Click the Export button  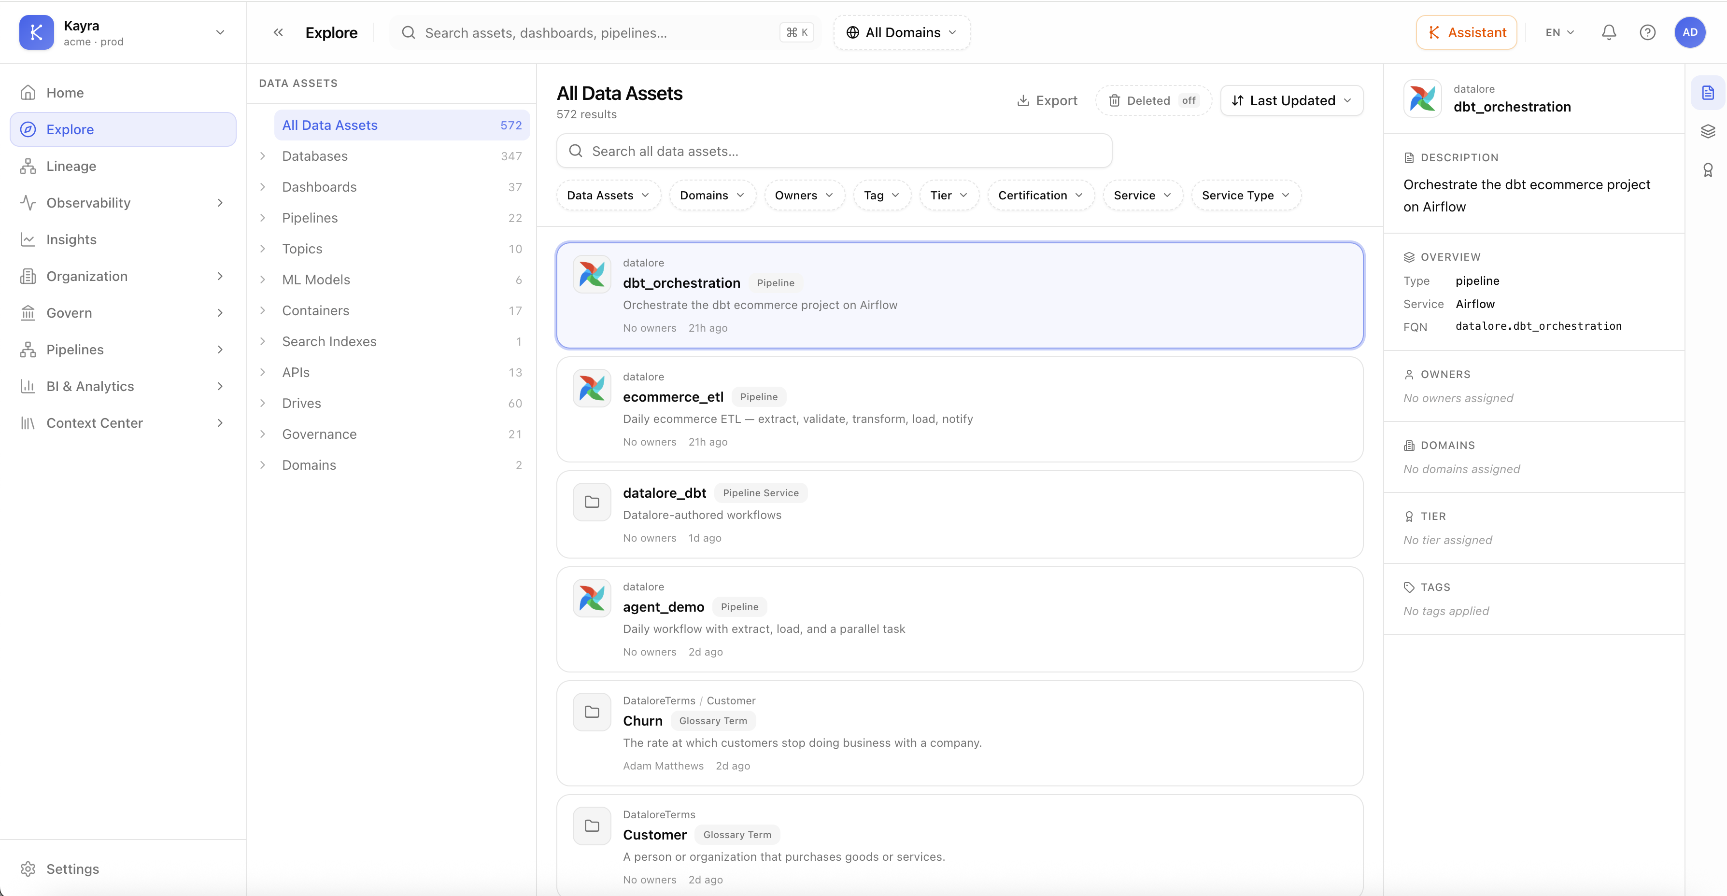point(1047,100)
